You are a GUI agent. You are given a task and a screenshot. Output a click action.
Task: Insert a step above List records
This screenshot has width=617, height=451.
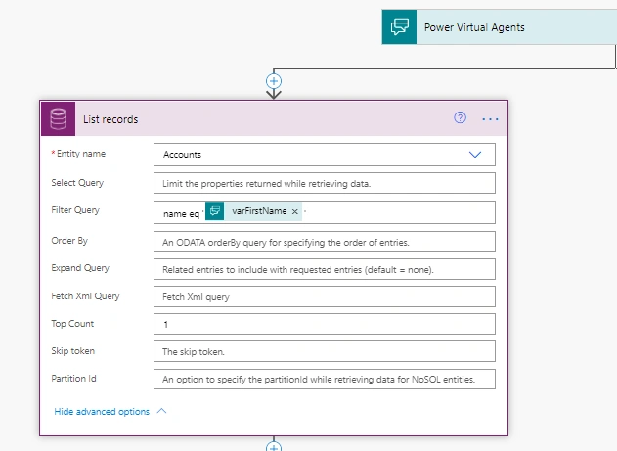pos(274,81)
